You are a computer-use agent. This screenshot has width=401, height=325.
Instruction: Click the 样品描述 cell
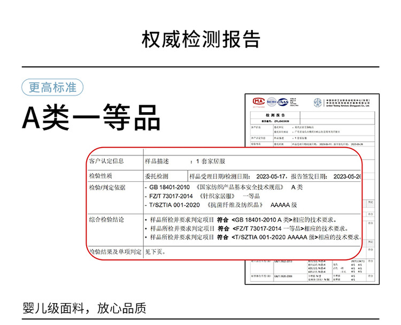pos(157,161)
